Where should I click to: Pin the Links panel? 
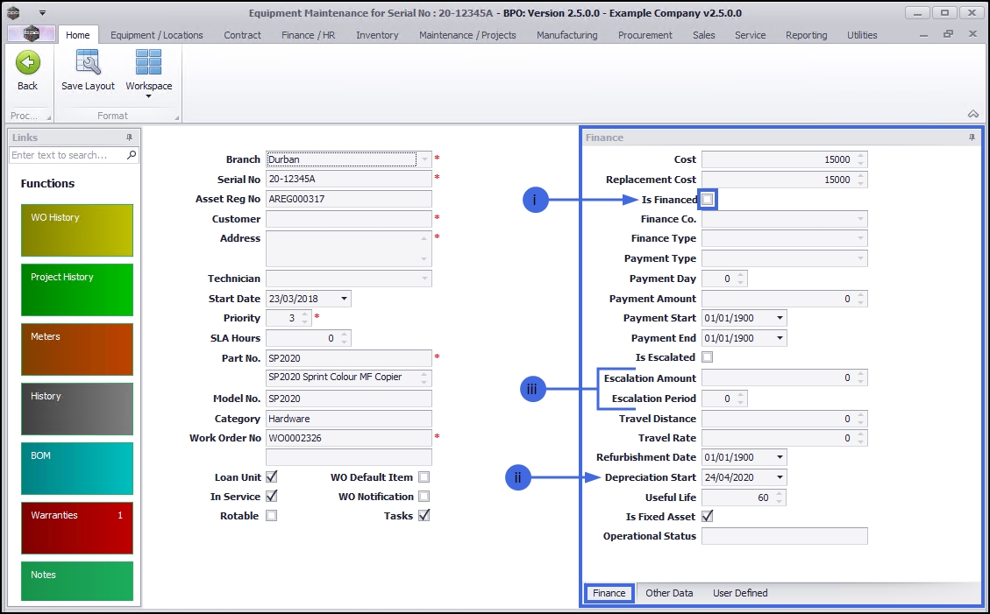pyautogui.click(x=130, y=138)
